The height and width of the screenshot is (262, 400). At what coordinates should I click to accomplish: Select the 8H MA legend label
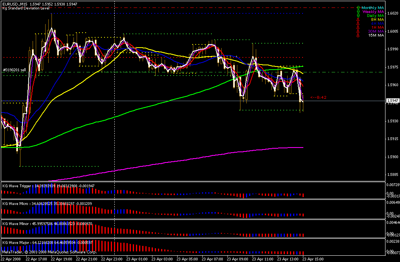tap(377, 20)
